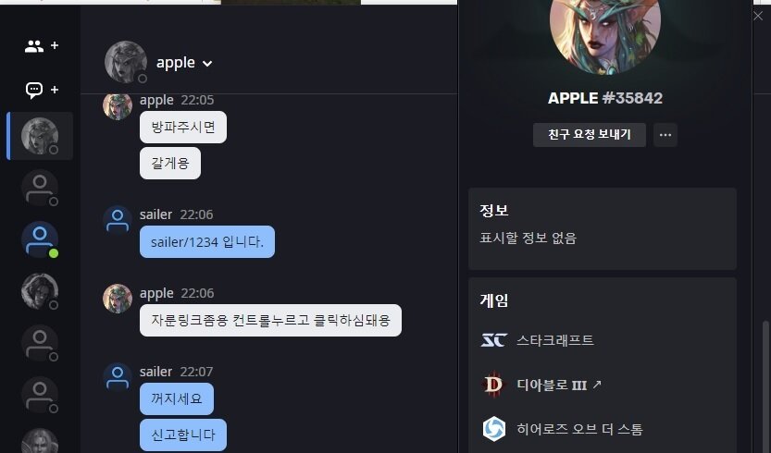The width and height of the screenshot is (771, 453).
Task: Click the sailer username at 22:07
Action: pyautogui.click(x=155, y=372)
